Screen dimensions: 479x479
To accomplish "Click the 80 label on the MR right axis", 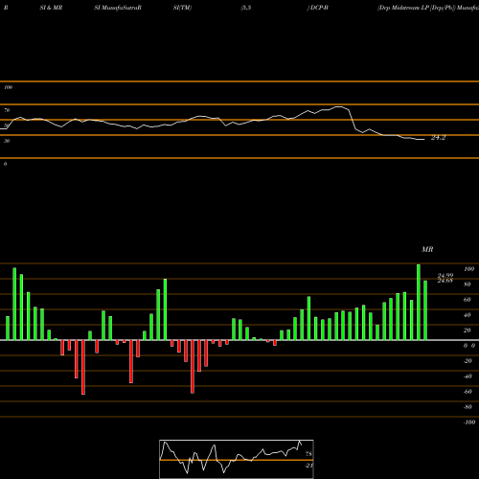I will click(468, 285).
